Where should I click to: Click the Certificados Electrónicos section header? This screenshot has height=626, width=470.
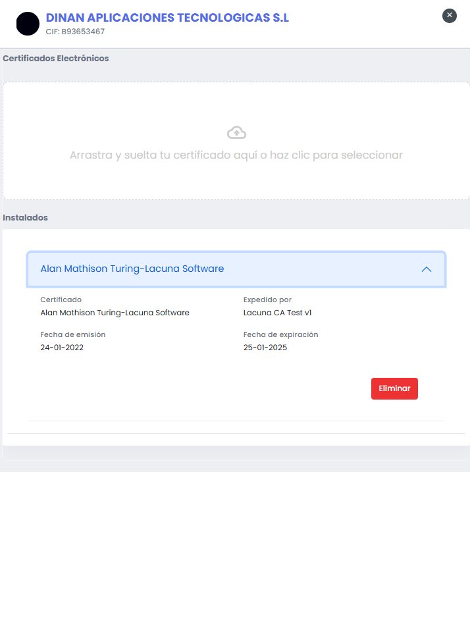[x=56, y=58]
